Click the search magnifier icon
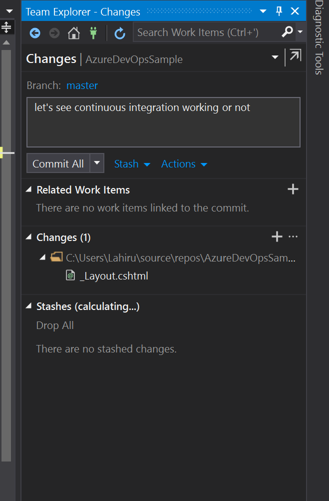This screenshot has width=329, height=501. [287, 32]
